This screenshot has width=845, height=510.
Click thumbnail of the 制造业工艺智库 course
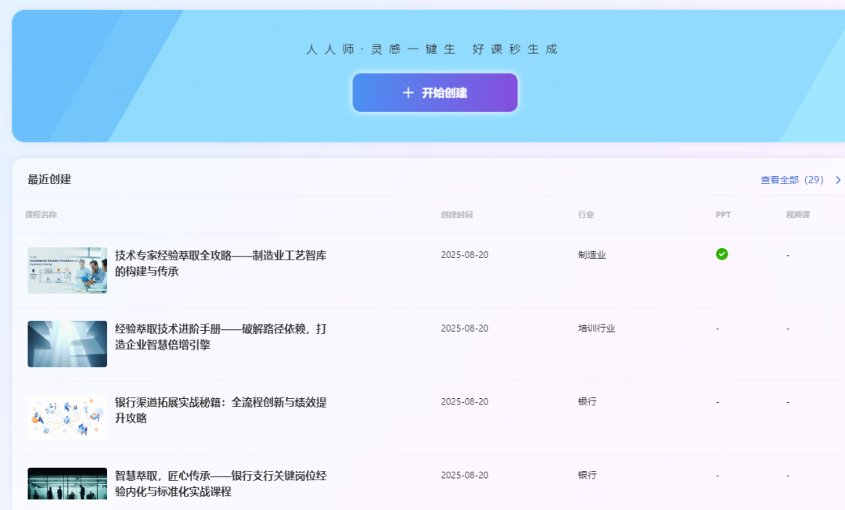67,270
